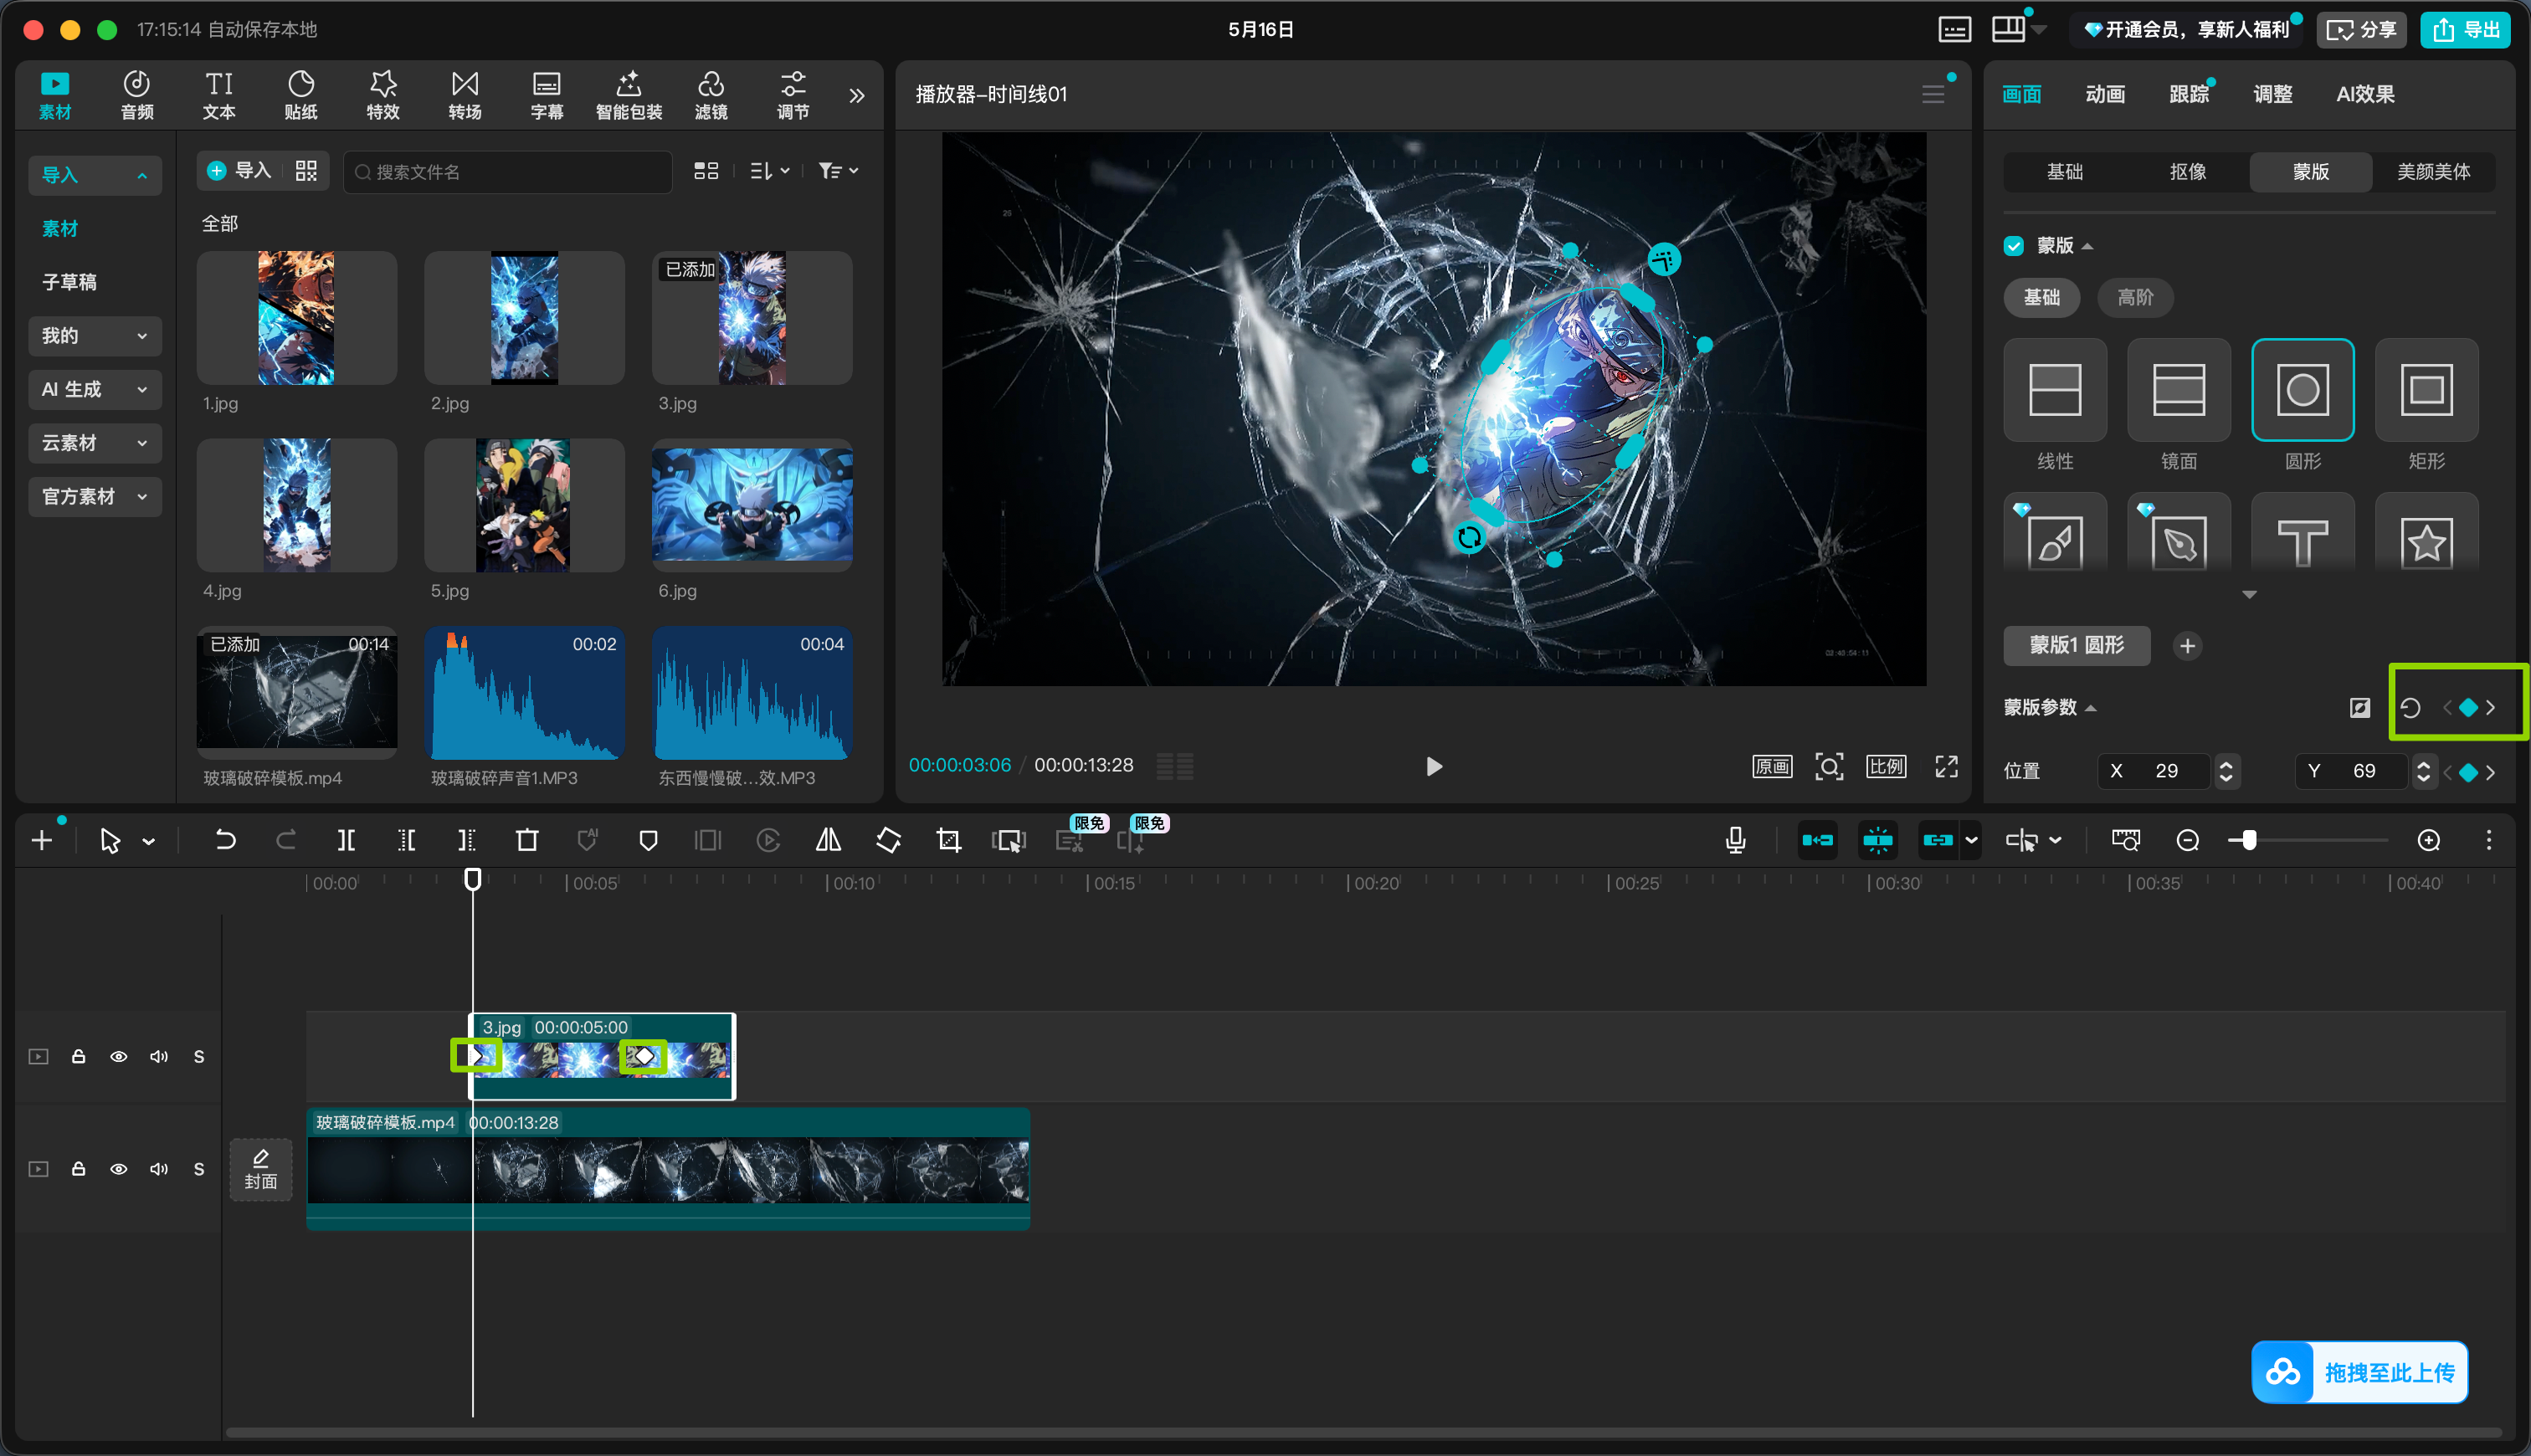Open the selection tool mode dropdown arrow
This screenshot has height=1456, width=2531.
tap(149, 842)
